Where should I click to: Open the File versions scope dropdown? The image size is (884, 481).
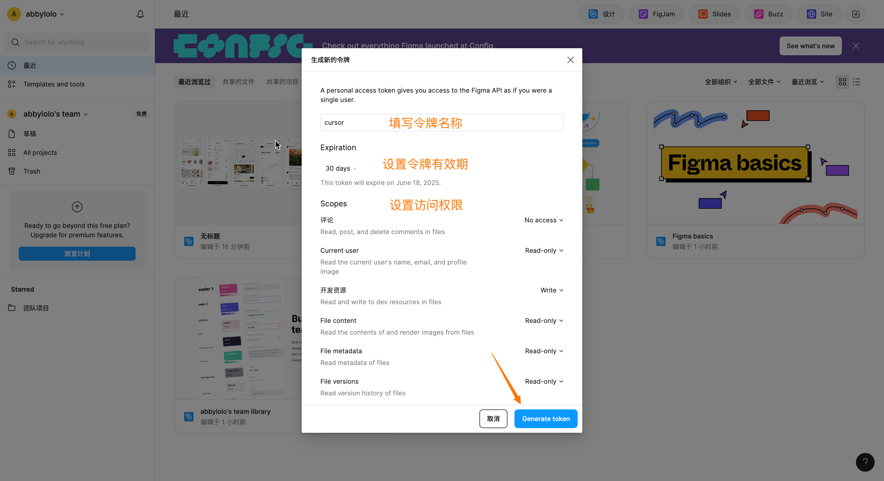coord(544,382)
